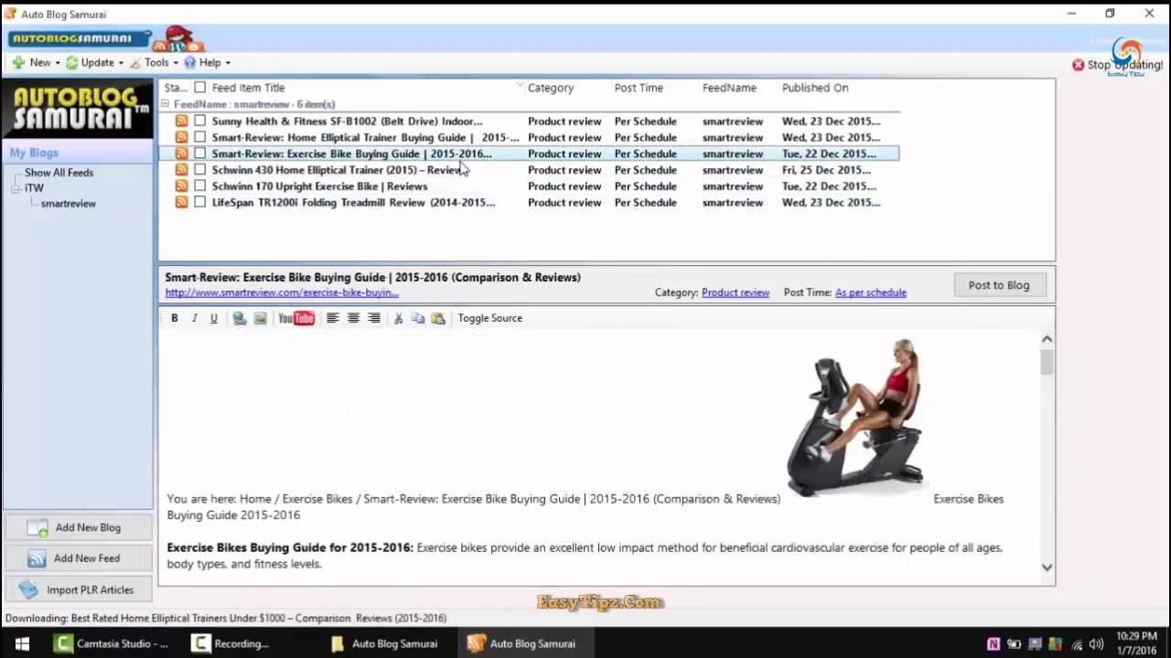Insert a hyperlink with the globe icon

pyautogui.click(x=240, y=318)
